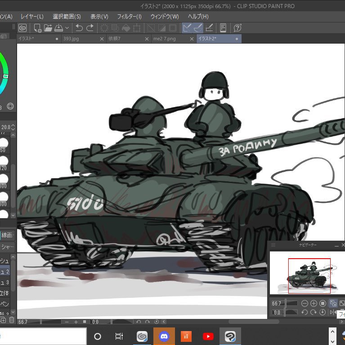The image size is (345, 345).
Task: Click canvas status bar zoom in plus
Action: (76, 322)
